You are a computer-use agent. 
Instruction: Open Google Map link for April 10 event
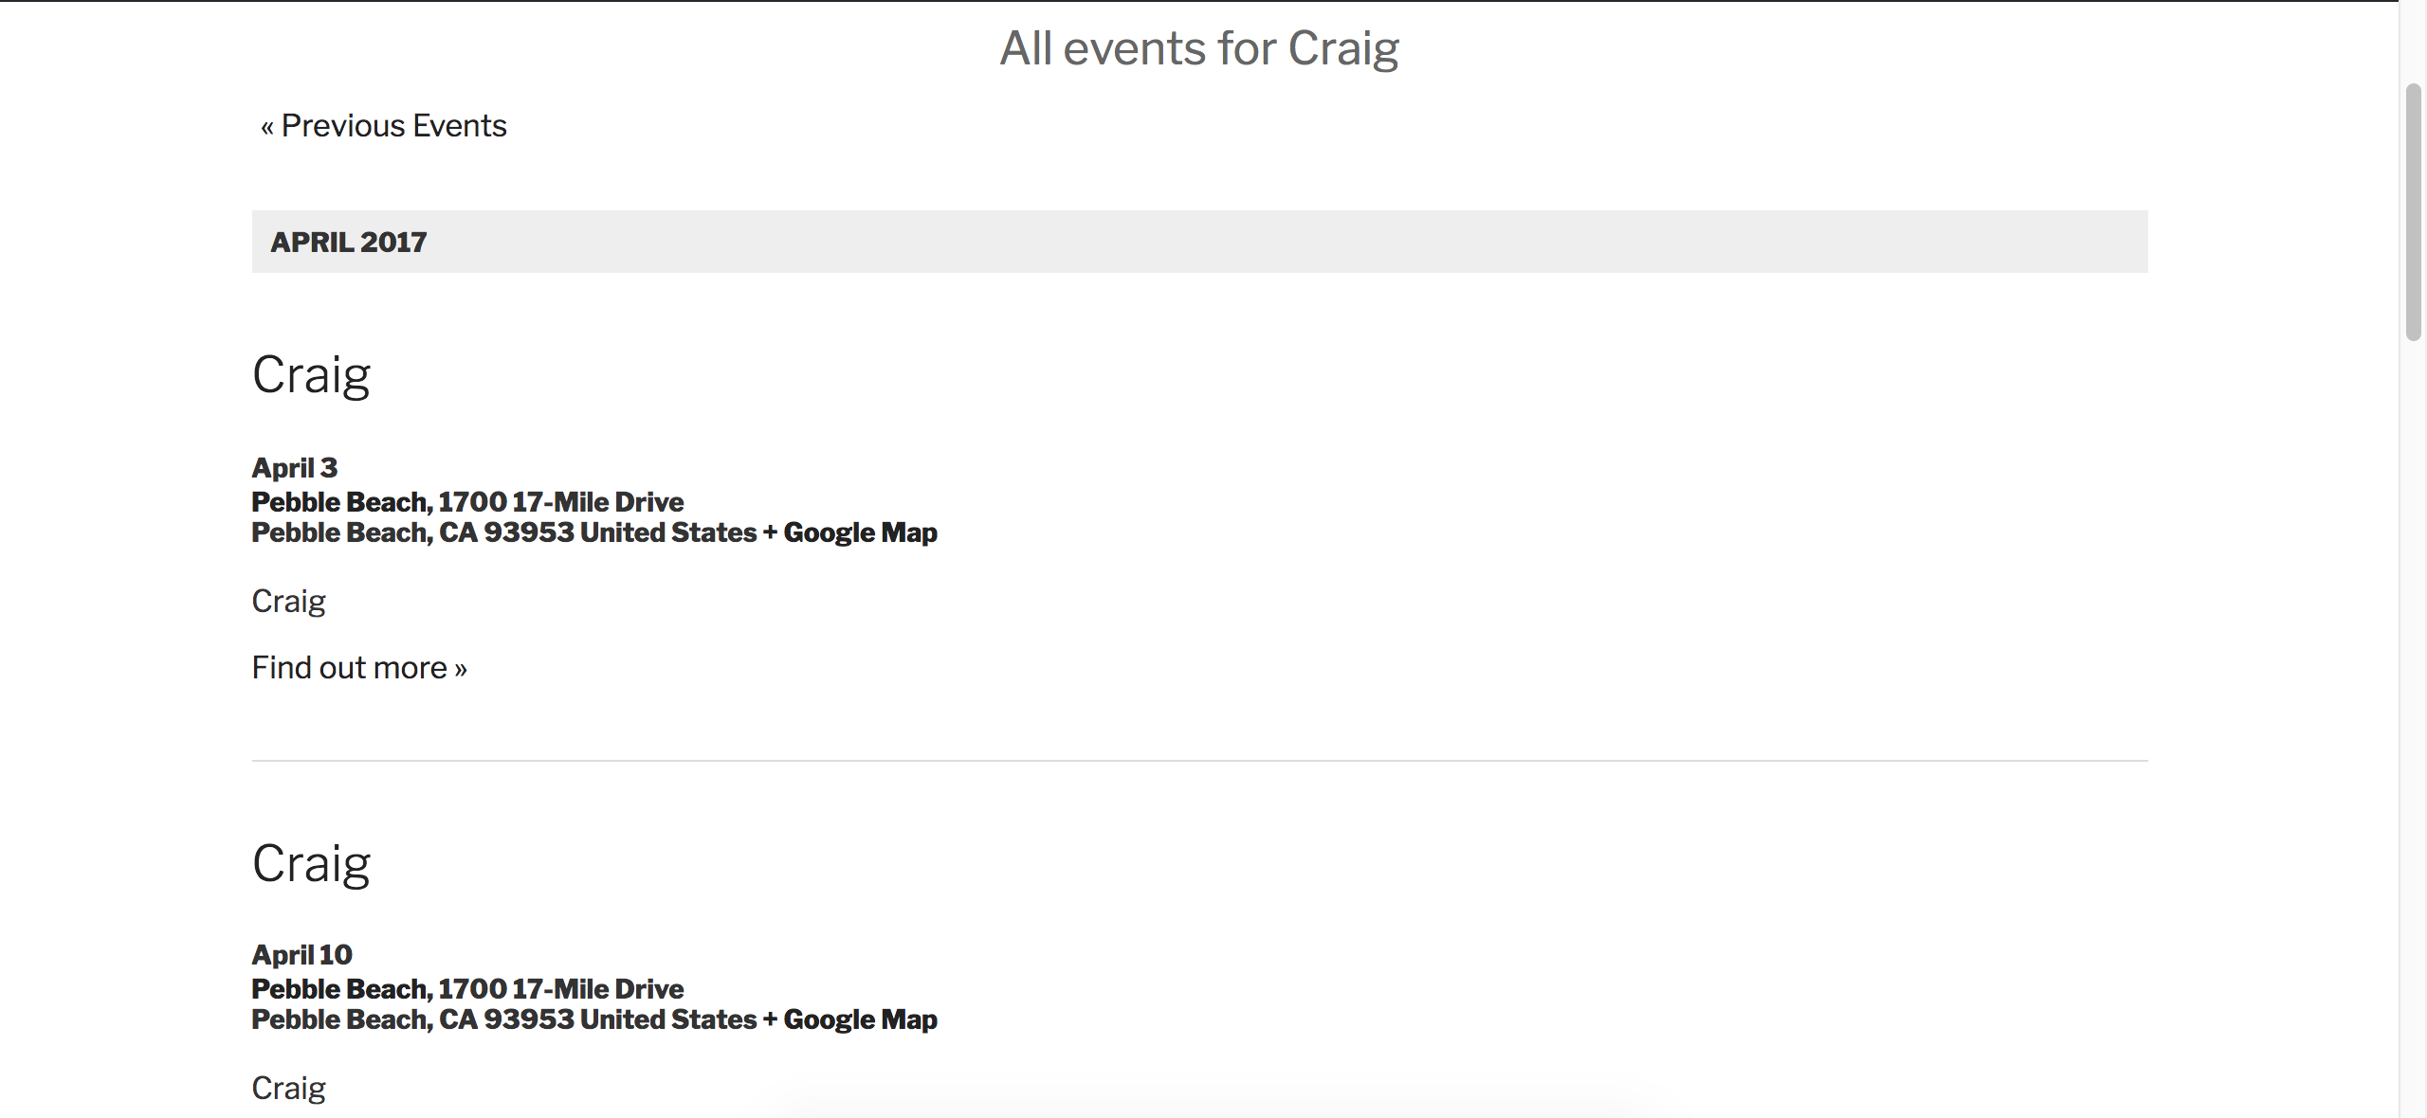849,1020
